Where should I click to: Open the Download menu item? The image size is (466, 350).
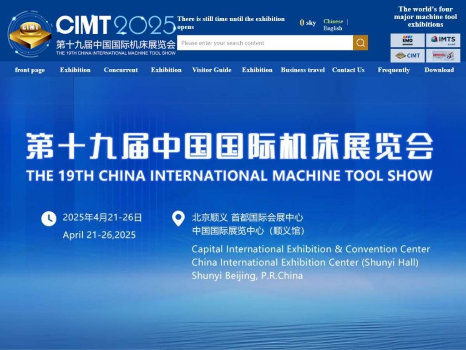[439, 70]
